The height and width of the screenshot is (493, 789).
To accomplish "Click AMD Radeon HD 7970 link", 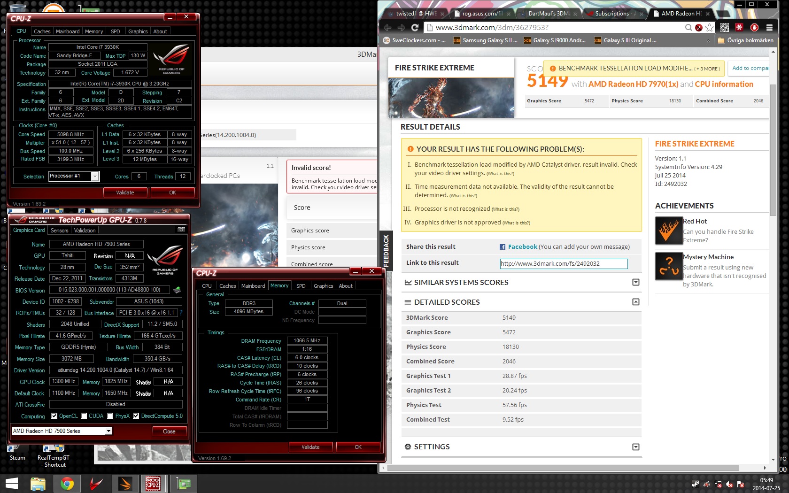I will coord(633,84).
